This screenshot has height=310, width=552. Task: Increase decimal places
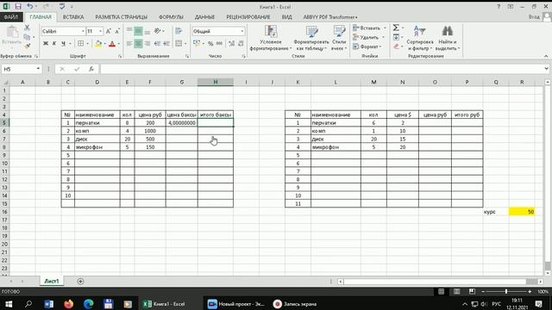pyautogui.click(x=232, y=44)
